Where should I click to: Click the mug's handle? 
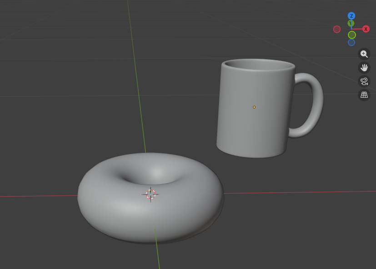(314, 105)
